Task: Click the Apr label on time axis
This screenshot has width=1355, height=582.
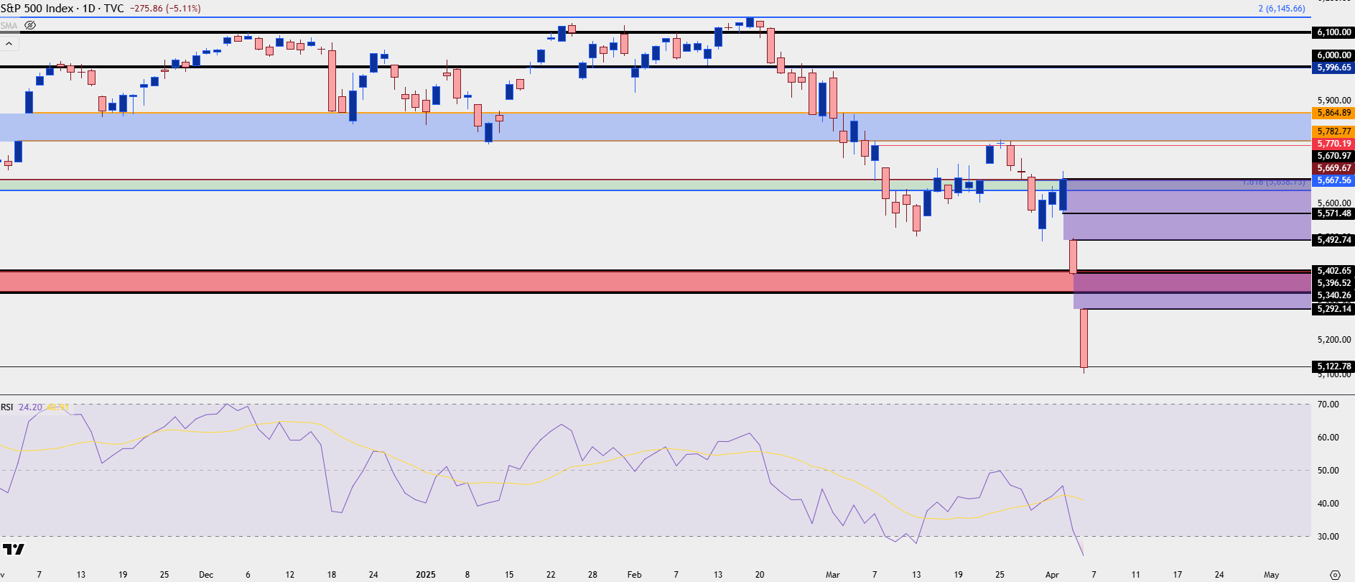Action: [x=1052, y=575]
